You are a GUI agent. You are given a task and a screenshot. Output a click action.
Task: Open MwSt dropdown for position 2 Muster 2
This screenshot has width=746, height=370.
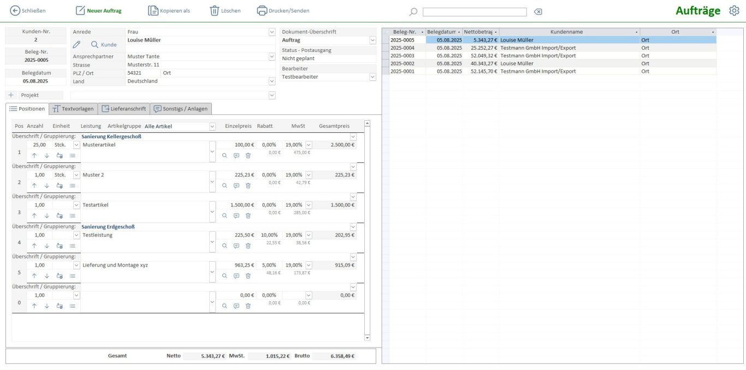point(309,175)
